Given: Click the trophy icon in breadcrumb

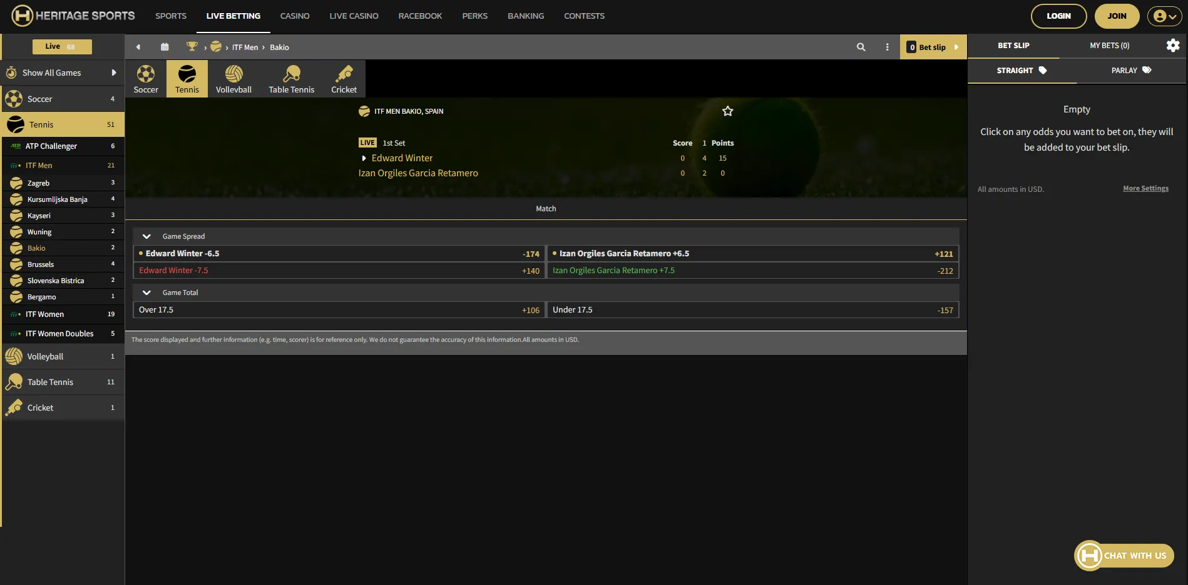Looking at the screenshot, I should pos(192,46).
